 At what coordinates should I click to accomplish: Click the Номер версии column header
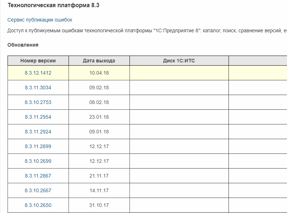(x=38, y=61)
